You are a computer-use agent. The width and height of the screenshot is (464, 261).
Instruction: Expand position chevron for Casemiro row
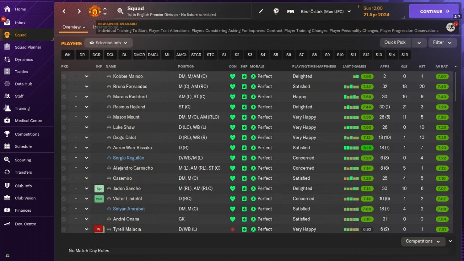coord(87,178)
